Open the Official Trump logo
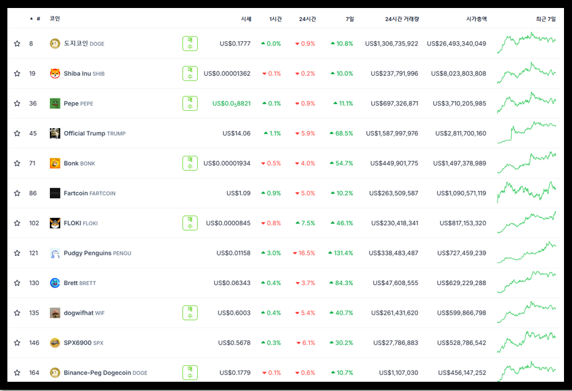572x391 pixels. coord(55,134)
